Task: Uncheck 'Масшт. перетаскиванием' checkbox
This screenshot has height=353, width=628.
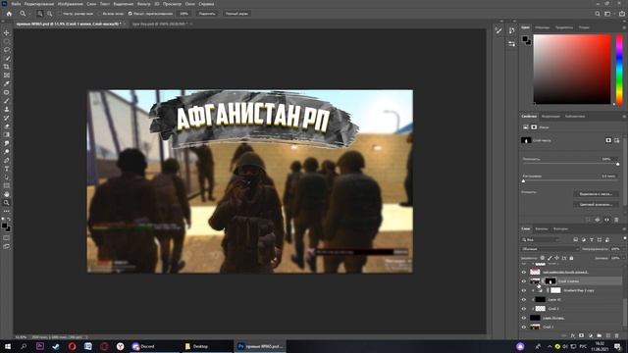Action: pyautogui.click(x=131, y=14)
